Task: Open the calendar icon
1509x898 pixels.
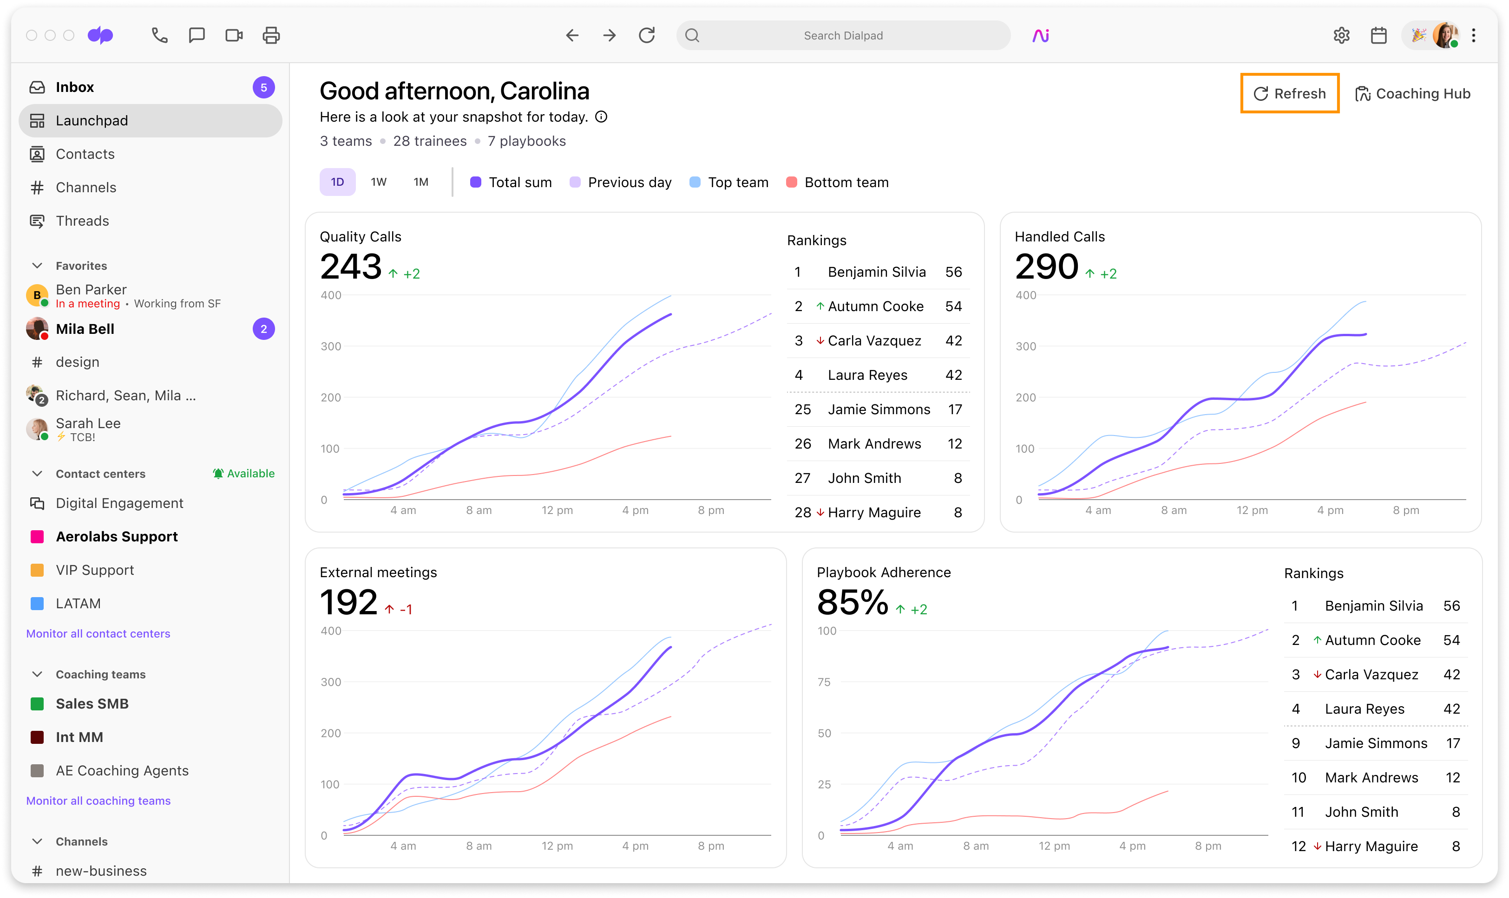Action: (1379, 36)
